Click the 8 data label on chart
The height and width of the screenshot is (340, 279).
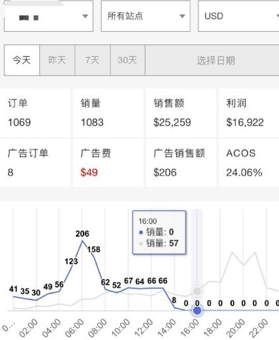coord(174,300)
